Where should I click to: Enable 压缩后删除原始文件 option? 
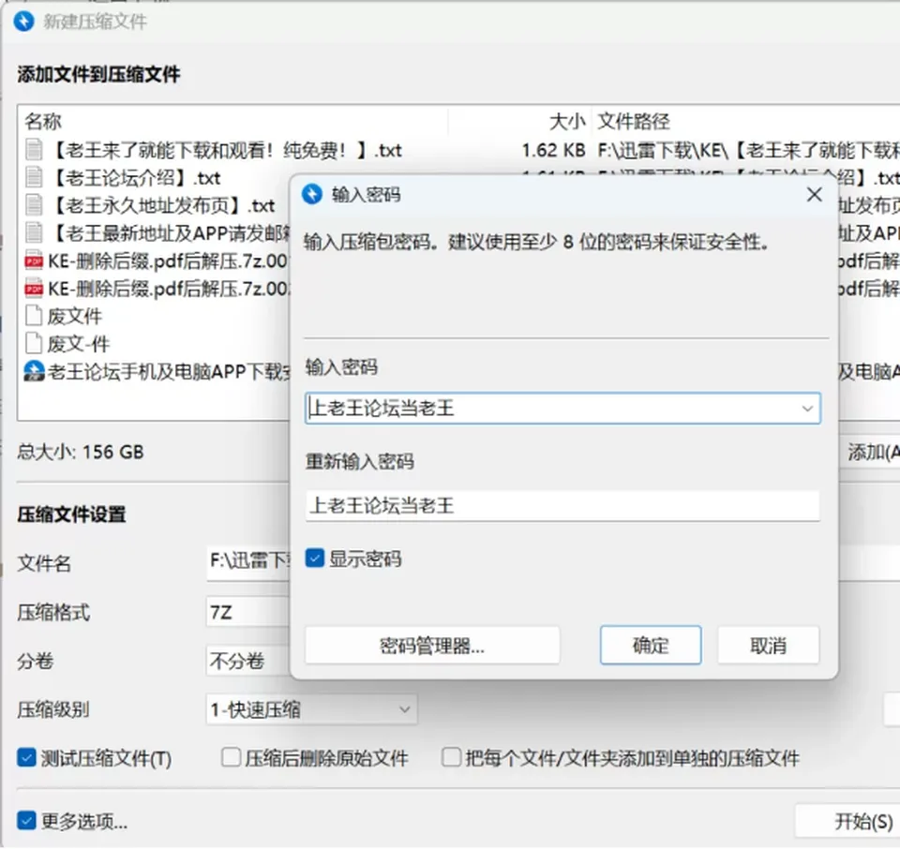(x=231, y=758)
